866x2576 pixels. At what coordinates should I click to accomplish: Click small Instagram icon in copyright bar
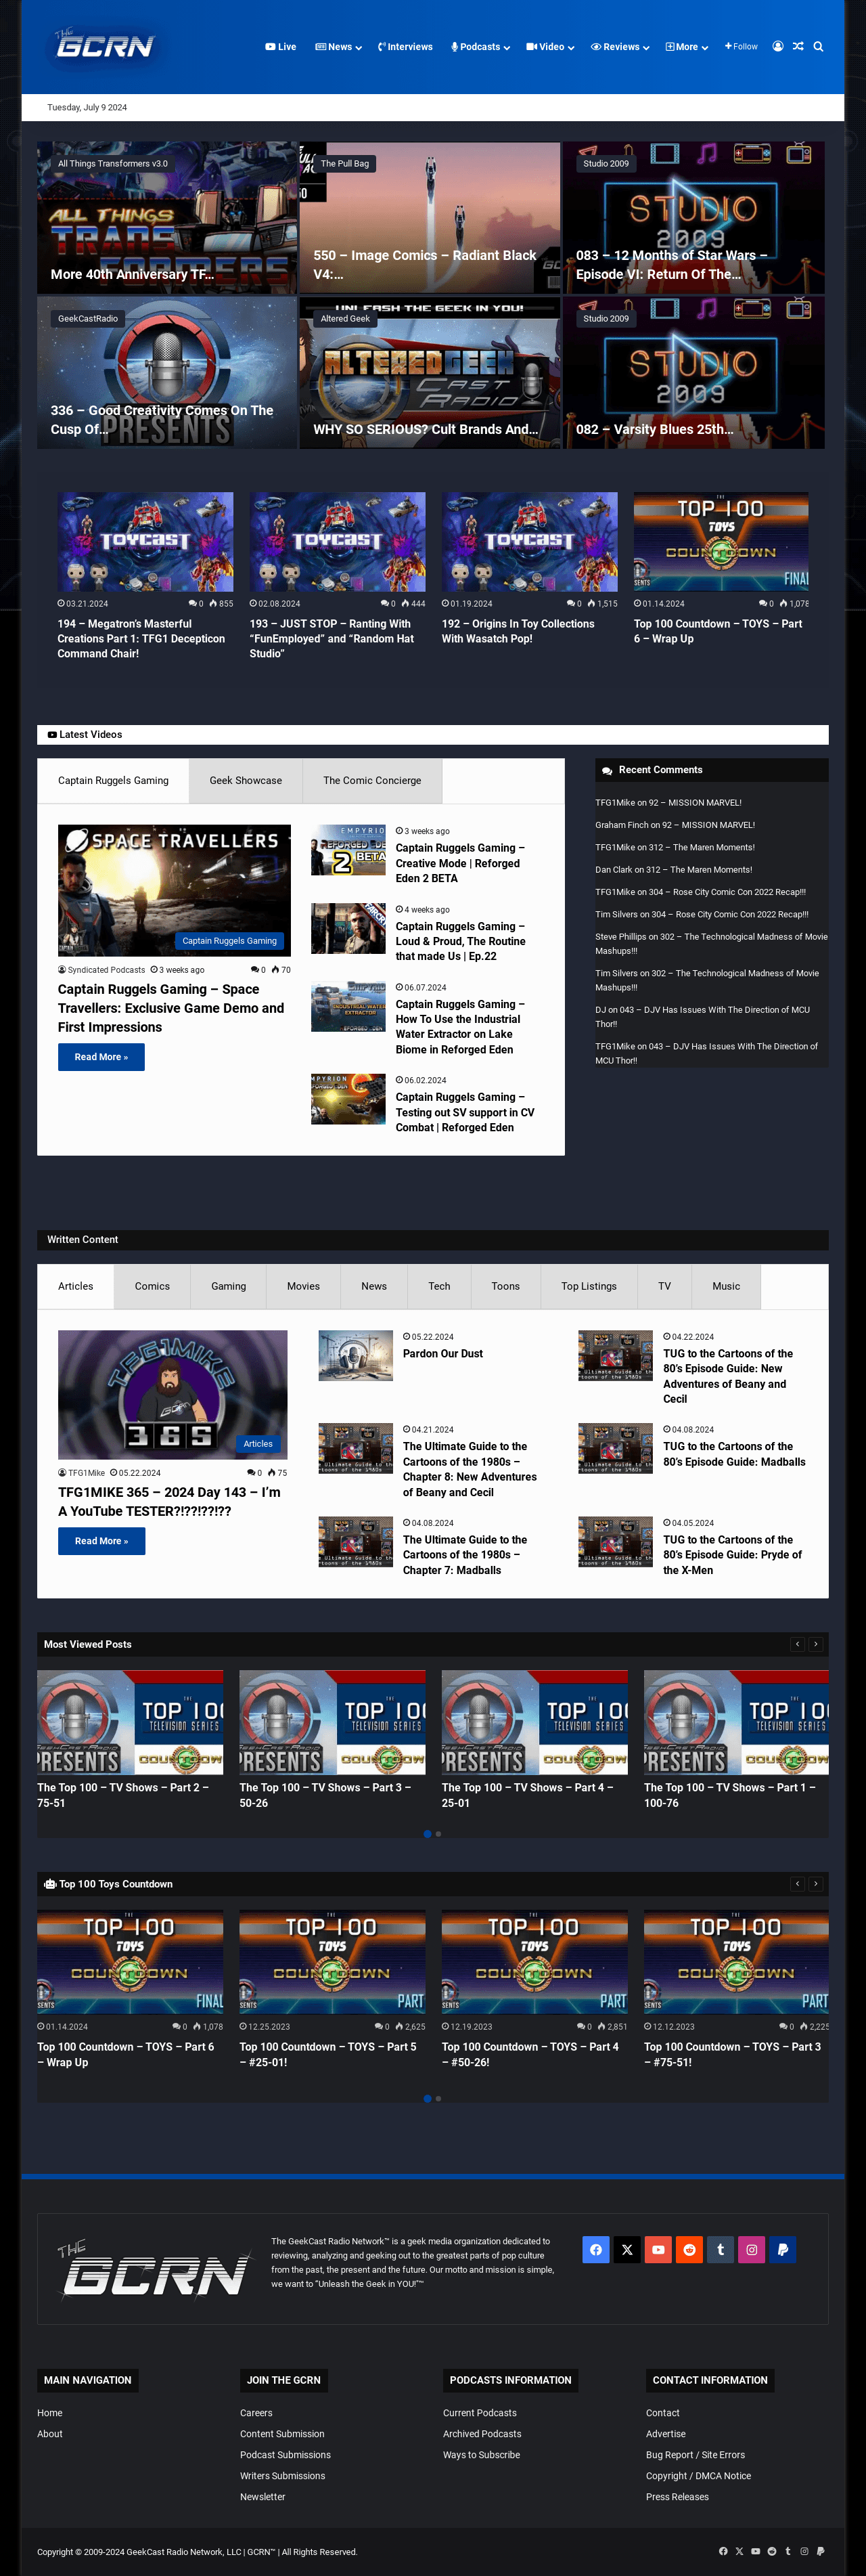[x=804, y=2550]
